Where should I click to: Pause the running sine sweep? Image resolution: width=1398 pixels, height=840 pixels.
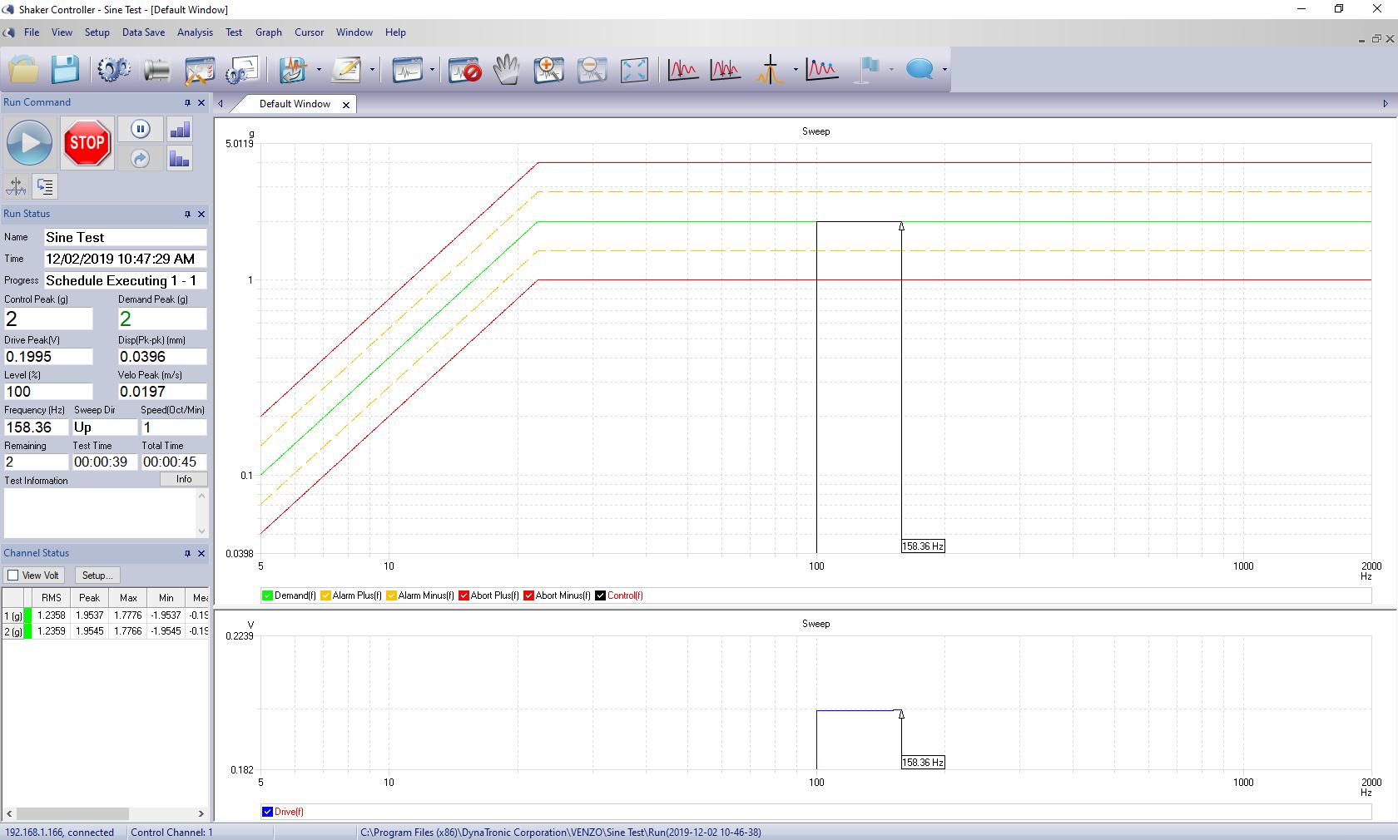pyautogui.click(x=140, y=129)
